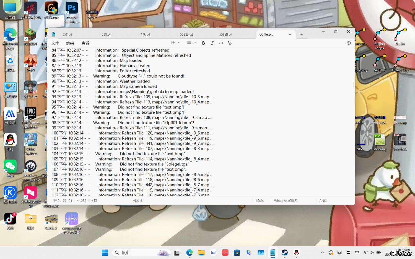Screen dimensions: 415x259
Task: Click the 100% zoom level in status bar
Action: [260, 201]
